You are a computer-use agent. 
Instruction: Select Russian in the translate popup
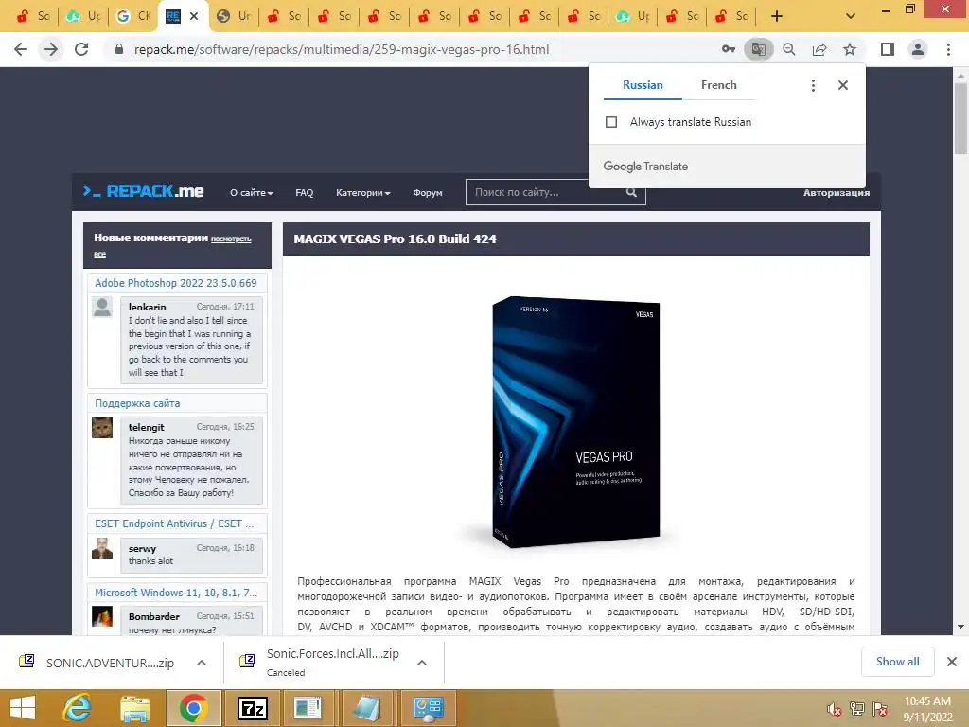pos(643,85)
